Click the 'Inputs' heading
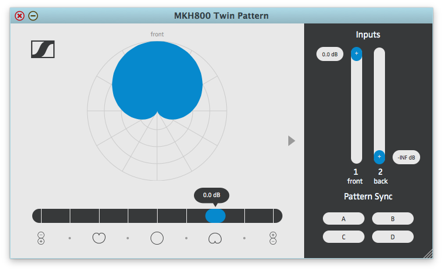This screenshot has width=443, height=271. point(368,35)
